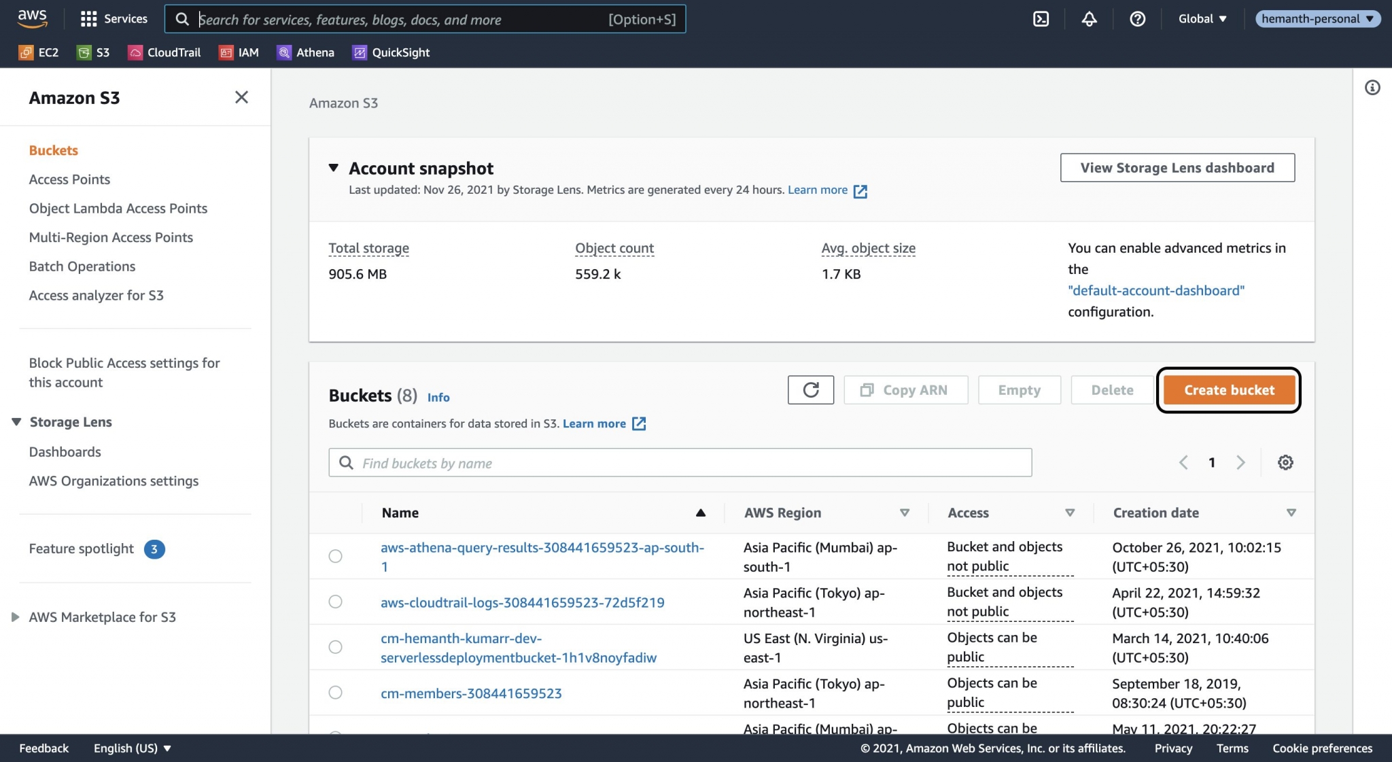Open the help question mark icon
This screenshot has width=1392, height=762.
(x=1137, y=19)
